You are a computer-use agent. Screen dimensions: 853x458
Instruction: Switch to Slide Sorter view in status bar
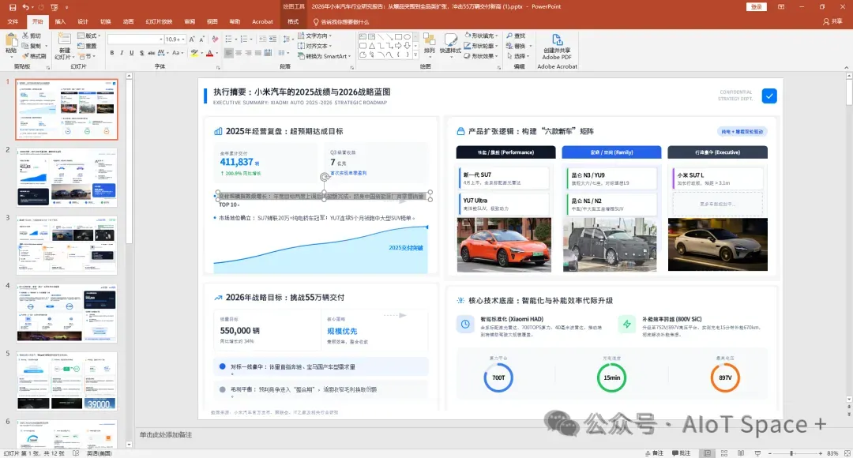click(724, 453)
